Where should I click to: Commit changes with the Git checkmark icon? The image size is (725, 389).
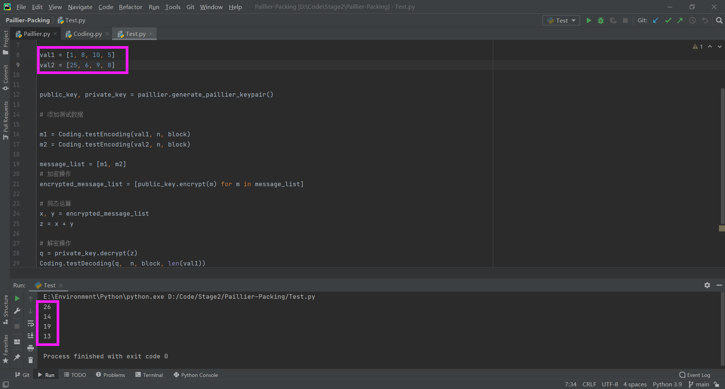(x=668, y=20)
